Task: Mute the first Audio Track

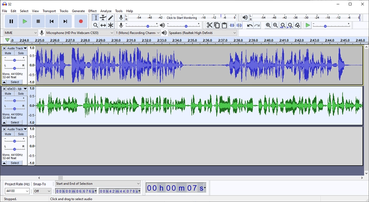Action: (8, 53)
